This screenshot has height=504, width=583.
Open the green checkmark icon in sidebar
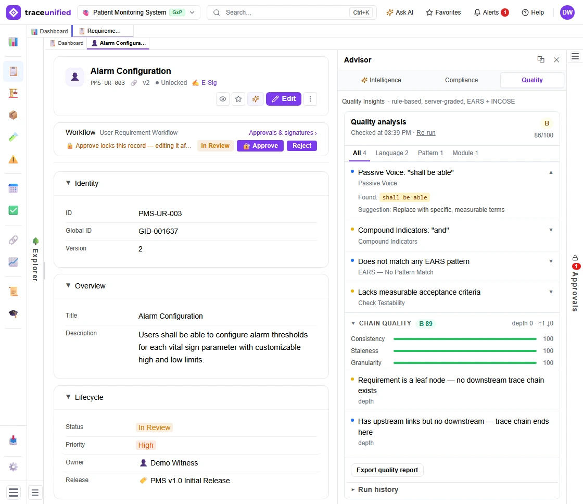tap(13, 210)
